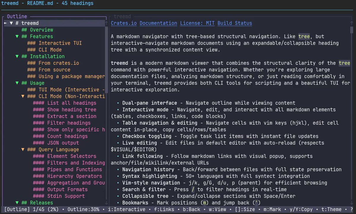The width and height of the screenshot is (356, 214).
Task: Select '### TUI Mode (Interactive' heading
Action: point(66,90)
